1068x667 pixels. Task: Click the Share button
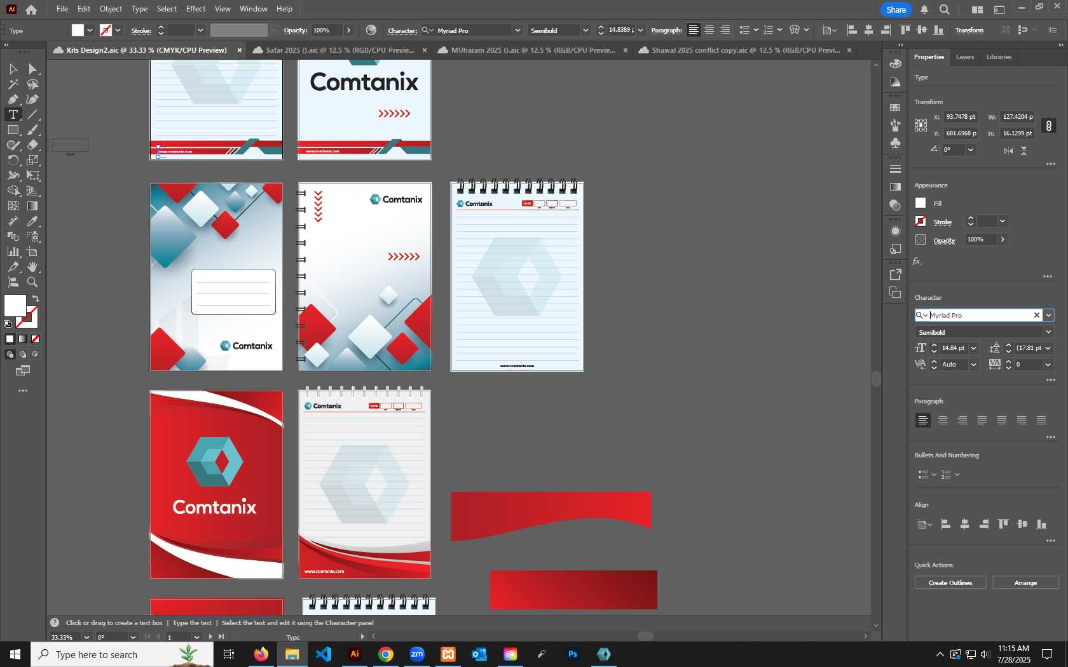896,10
